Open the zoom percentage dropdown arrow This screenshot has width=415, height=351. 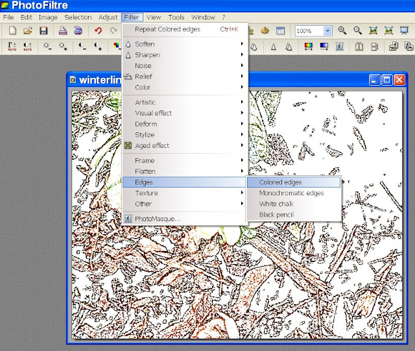(327, 30)
